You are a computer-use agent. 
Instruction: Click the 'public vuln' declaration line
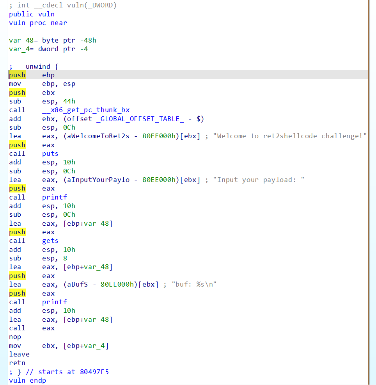pos(32,14)
